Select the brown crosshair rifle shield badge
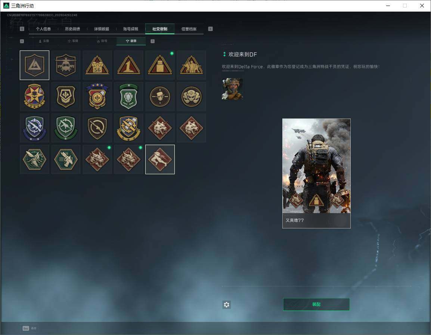Image resolution: width=431 pixels, height=335 pixels. (97, 128)
